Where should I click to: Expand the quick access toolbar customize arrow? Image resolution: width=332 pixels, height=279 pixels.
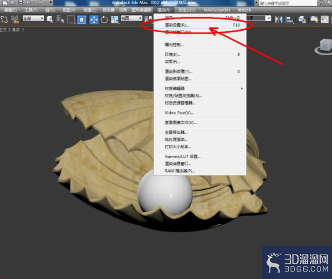click(51, 2)
